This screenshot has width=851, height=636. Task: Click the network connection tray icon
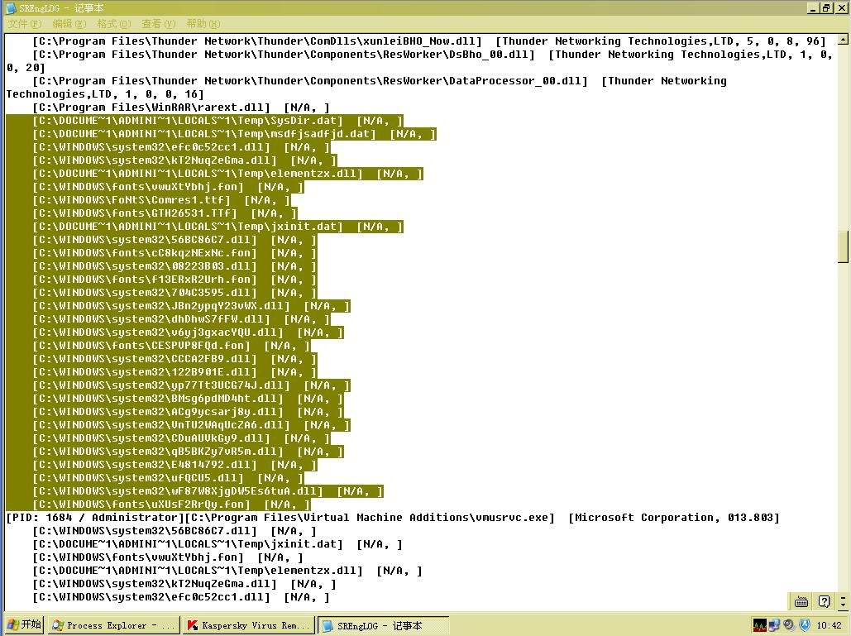[x=774, y=626]
